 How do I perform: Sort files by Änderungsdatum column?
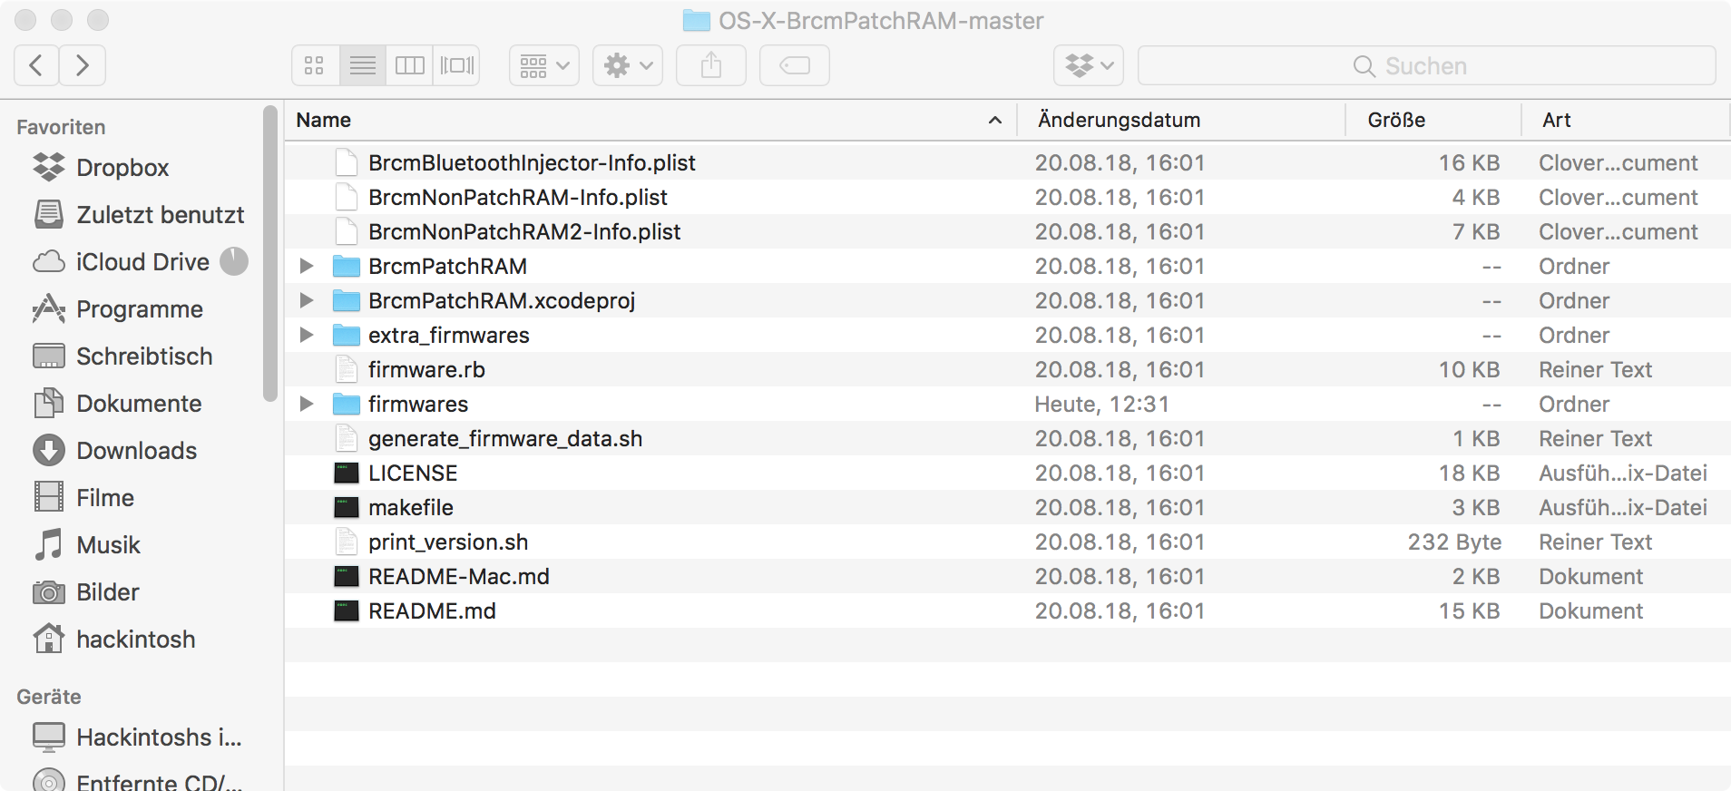[1119, 120]
